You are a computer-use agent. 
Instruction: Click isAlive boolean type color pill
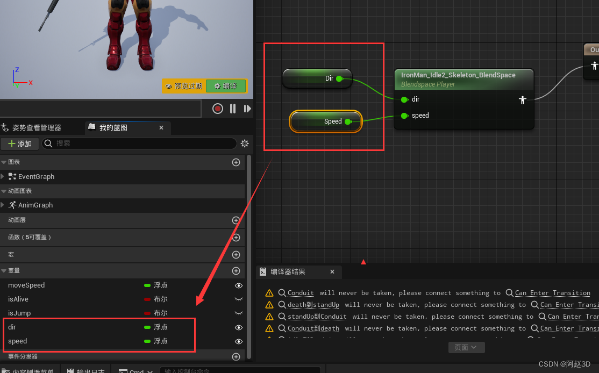147,299
